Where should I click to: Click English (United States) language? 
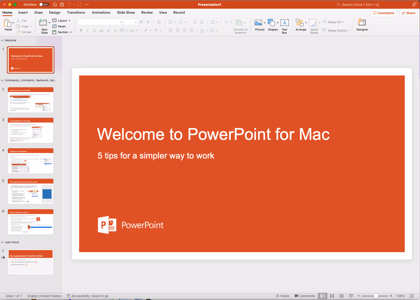[x=44, y=296]
